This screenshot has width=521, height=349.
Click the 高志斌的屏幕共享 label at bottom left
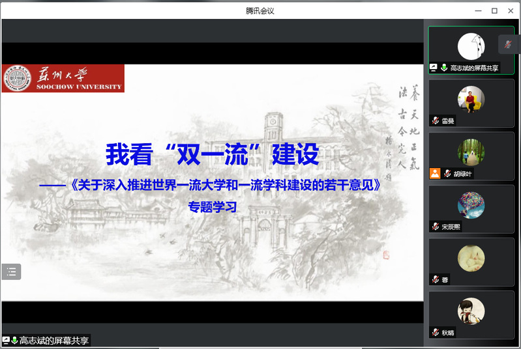(53, 341)
